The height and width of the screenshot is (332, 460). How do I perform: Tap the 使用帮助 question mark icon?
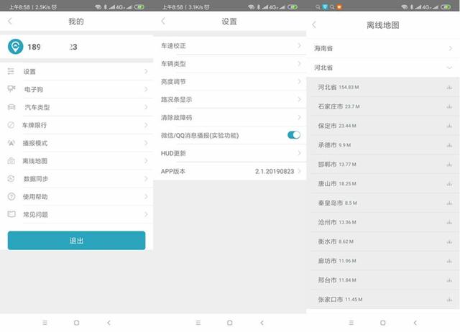[11, 196]
